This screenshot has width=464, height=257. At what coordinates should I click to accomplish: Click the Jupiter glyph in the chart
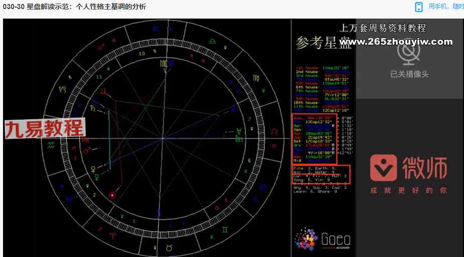point(104,91)
